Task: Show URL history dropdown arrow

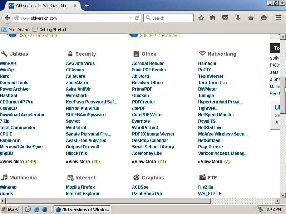Action: tap(130, 18)
